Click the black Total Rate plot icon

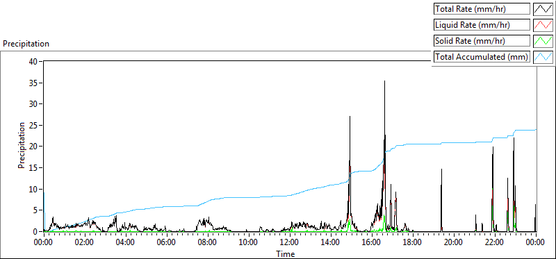(543, 9)
